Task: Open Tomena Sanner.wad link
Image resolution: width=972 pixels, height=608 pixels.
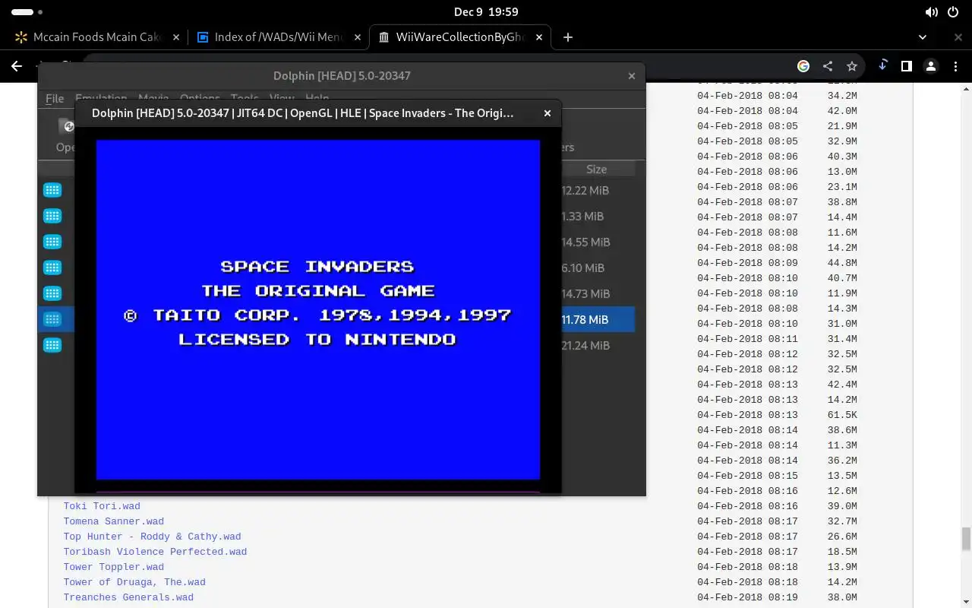Action: coord(114,521)
